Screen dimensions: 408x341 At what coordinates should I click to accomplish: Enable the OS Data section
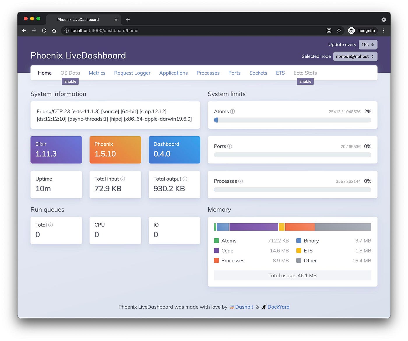click(70, 81)
